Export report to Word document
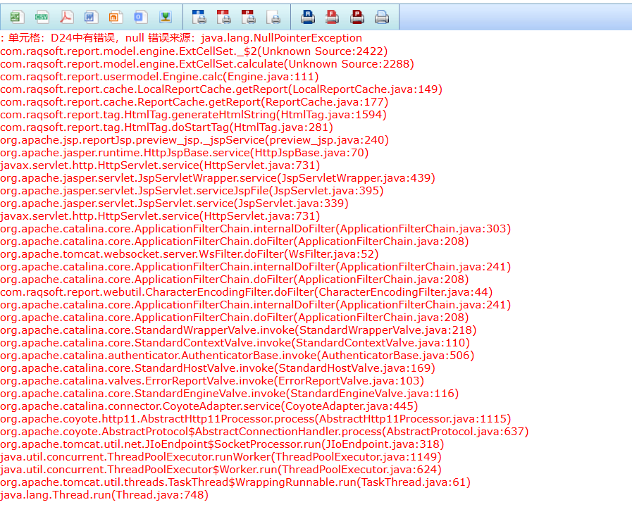This screenshot has width=632, height=526. 91,17
